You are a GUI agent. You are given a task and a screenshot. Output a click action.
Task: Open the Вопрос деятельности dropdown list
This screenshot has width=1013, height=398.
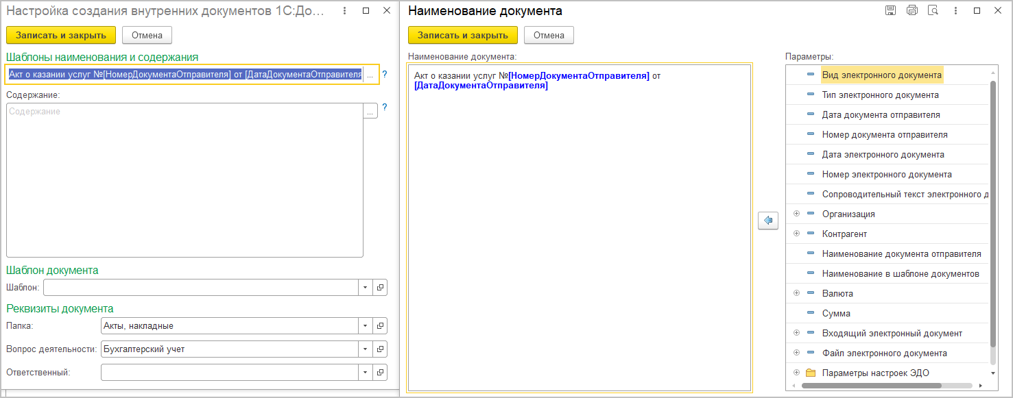point(366,349)
